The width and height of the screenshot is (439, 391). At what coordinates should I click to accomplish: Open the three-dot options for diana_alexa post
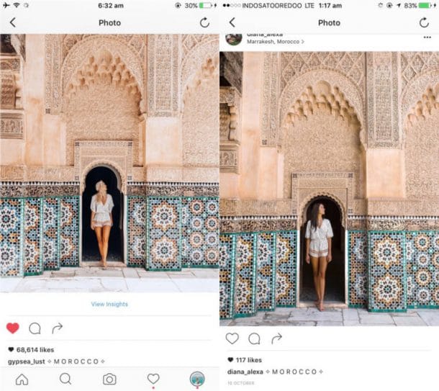pos(427,37)
